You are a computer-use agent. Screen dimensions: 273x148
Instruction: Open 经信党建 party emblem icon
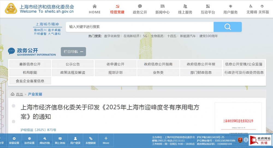coord(117,6)
